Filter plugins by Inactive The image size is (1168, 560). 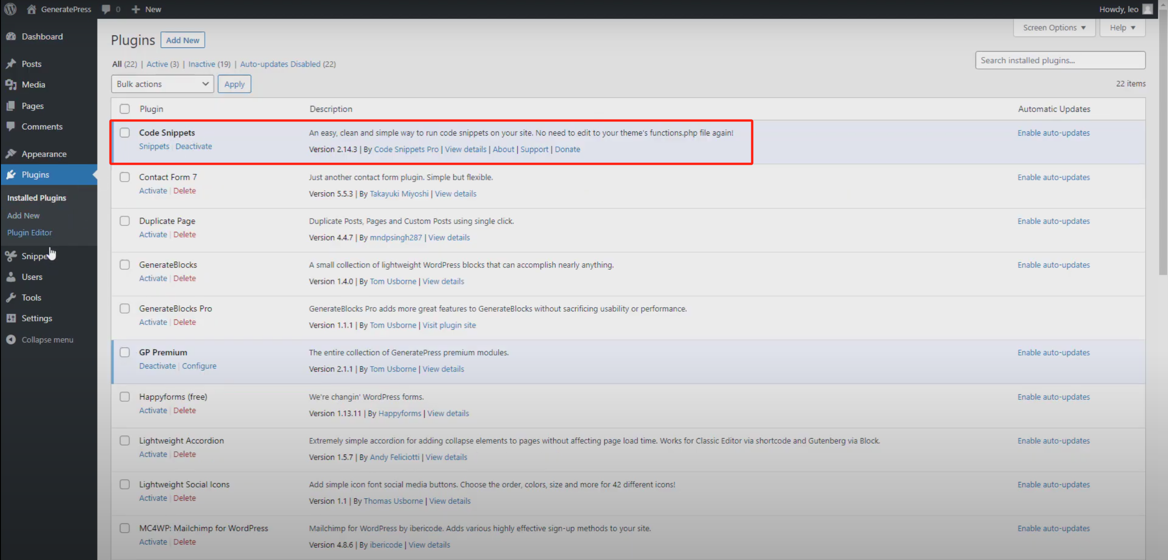[x=201, y=64]
